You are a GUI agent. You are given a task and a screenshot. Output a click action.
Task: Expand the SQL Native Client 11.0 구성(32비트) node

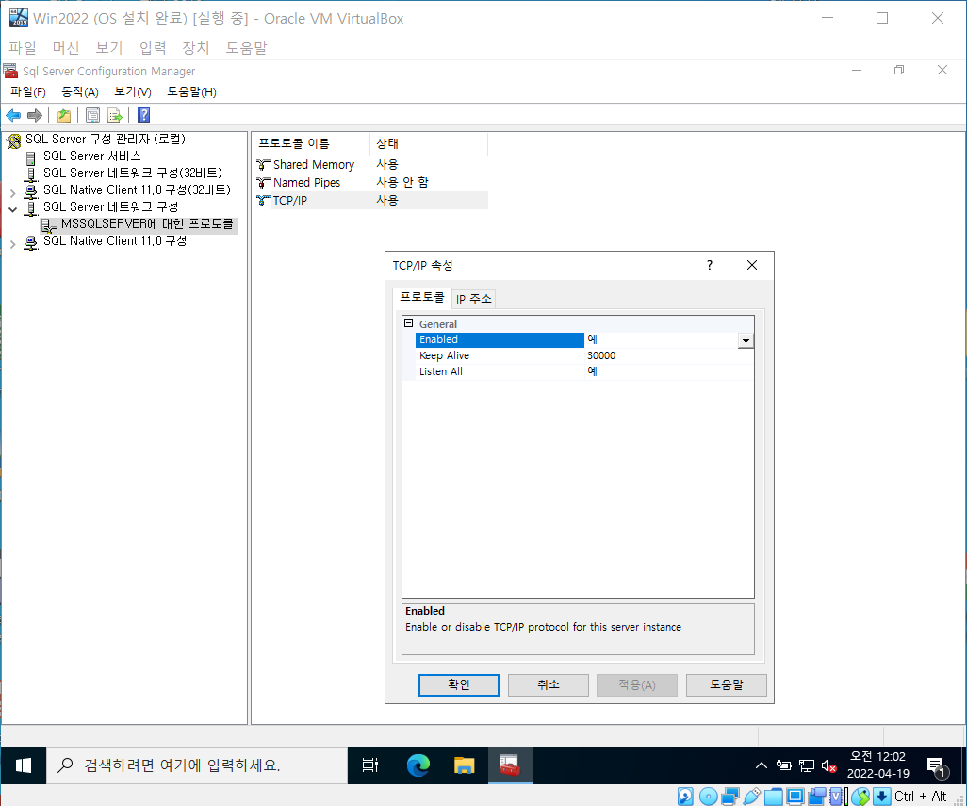(x=12, y=193)
